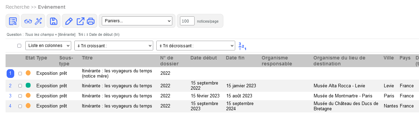
Task: Click the Recherche breadcrumb link
Action: (17, 7)
